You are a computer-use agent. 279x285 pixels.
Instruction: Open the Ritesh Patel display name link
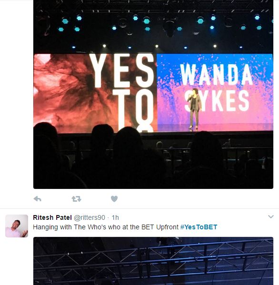click(52, 217)
